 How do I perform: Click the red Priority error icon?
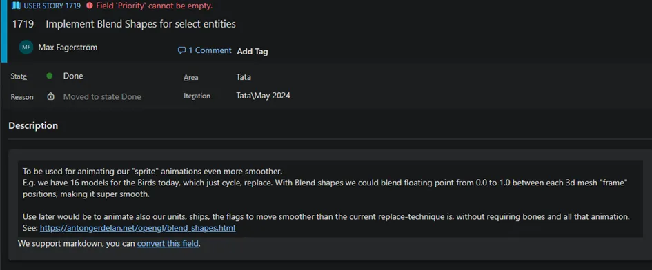tap(90, 6)
